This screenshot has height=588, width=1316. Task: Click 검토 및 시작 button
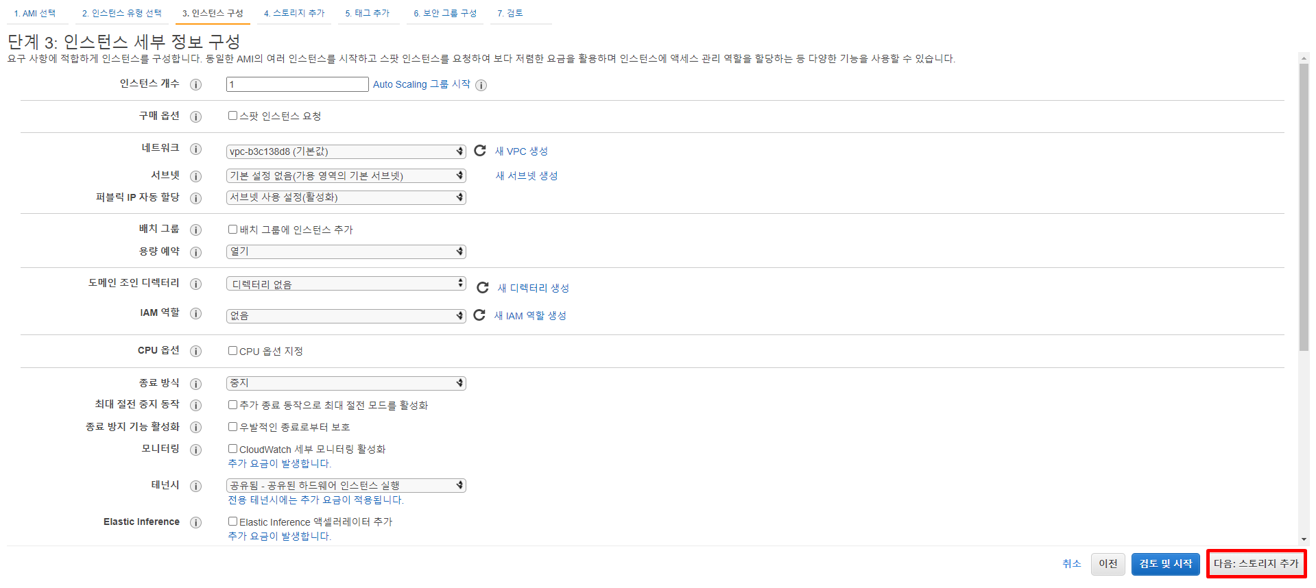(x=1166, y=564)
